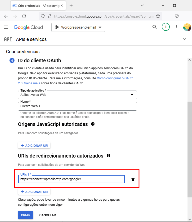Select the Criar credenciais browser tab

38,6
